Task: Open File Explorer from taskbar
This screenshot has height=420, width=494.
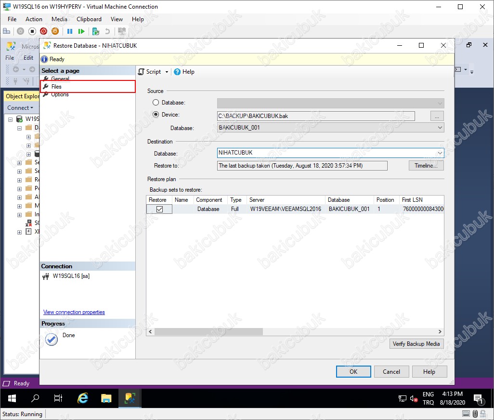Action: point(106,398)
